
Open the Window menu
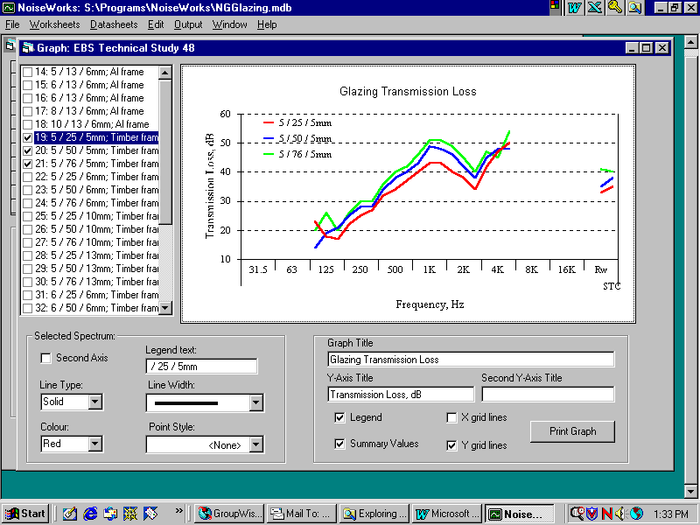pyautogui.click(x=229, y=24)
